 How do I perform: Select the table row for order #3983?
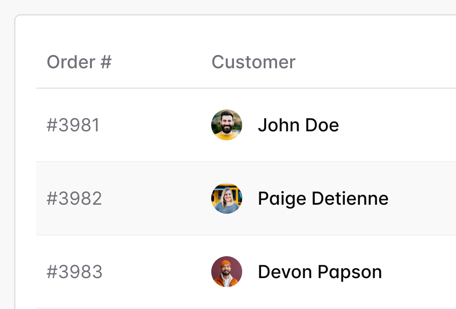click(412, 272)
